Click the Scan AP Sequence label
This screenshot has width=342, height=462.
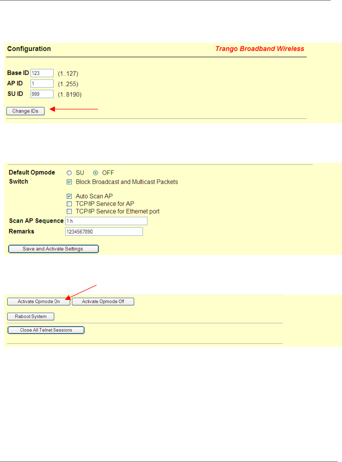(36, 221)
